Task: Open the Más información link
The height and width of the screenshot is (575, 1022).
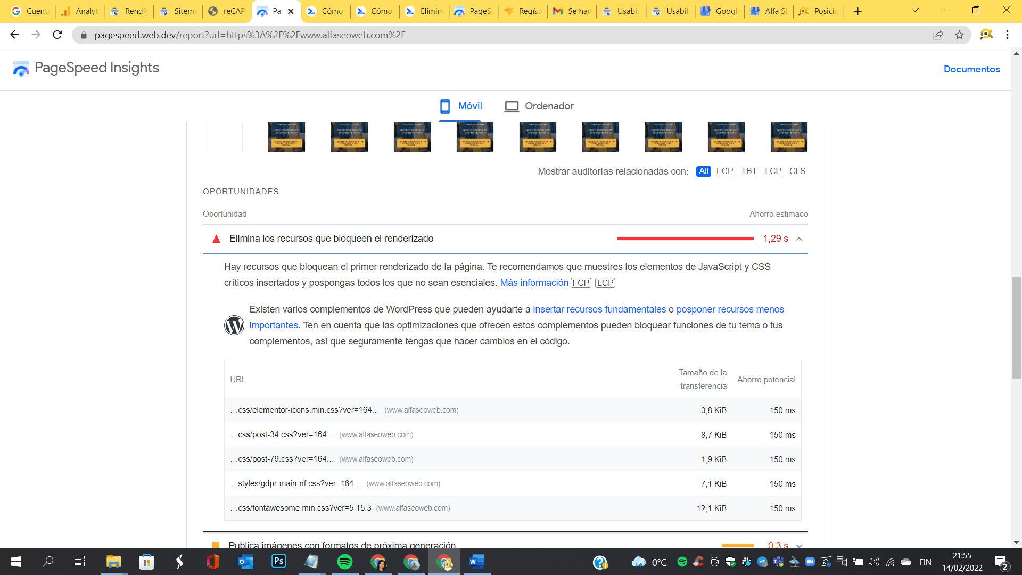Action: pos(534,283)
